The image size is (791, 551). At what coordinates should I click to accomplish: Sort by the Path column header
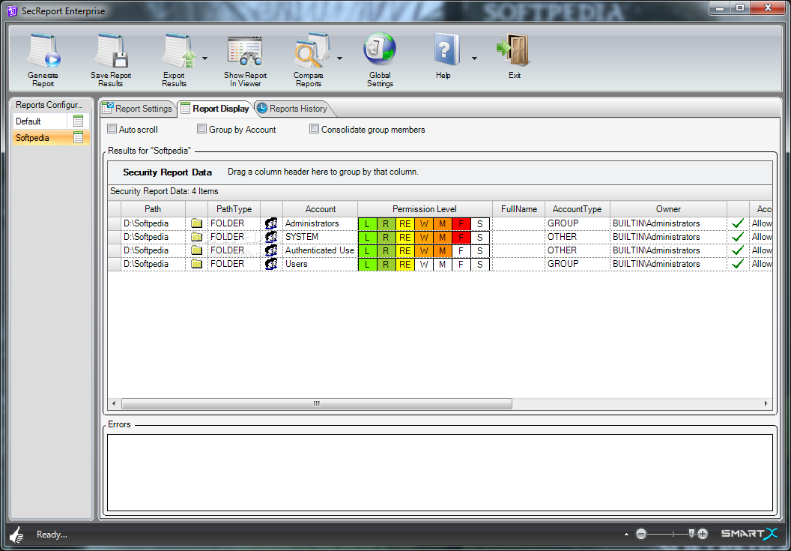(153, 209)
